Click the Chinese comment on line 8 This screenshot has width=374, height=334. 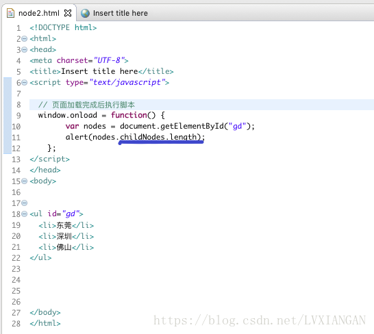tap(86, 105)
